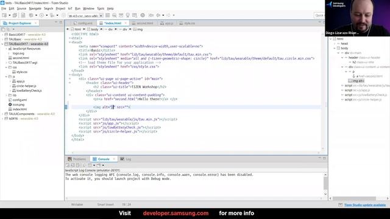Open the Navigate menu
390x219 pixels.
tap(35, 9)
